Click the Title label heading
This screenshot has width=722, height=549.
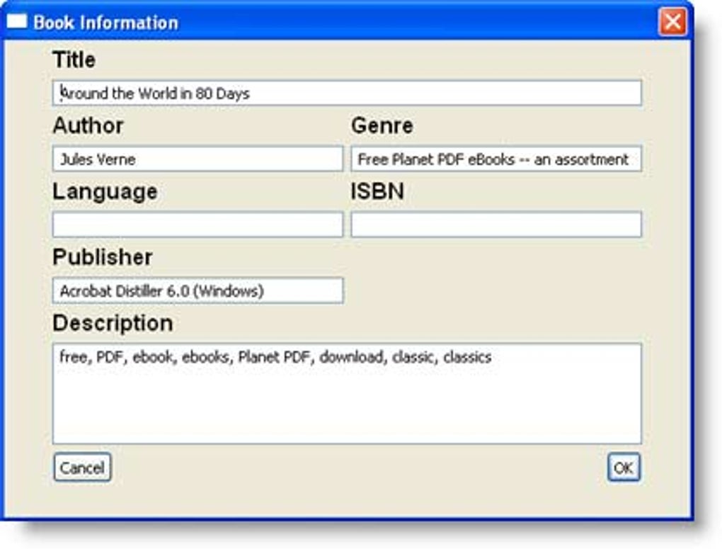click(74, 60)
